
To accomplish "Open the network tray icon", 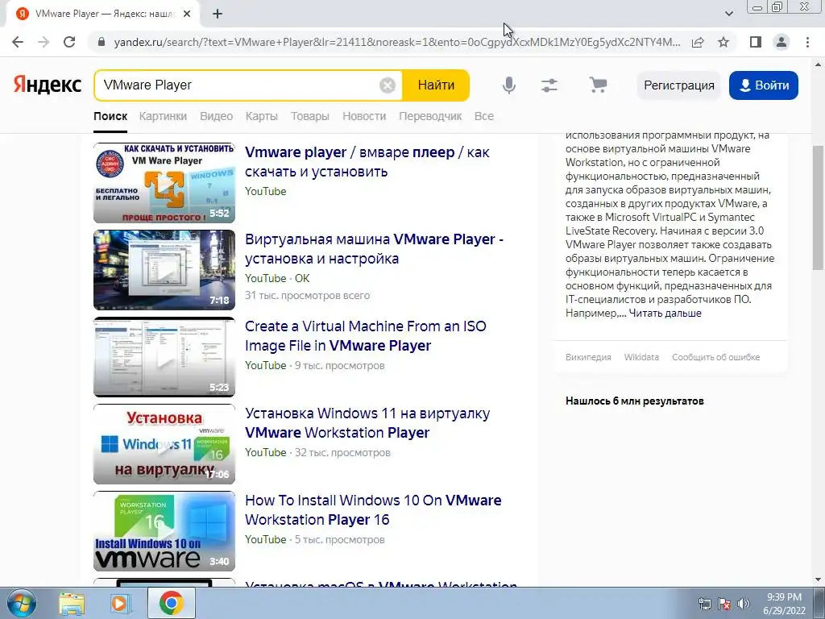I will tap(704, 604).
